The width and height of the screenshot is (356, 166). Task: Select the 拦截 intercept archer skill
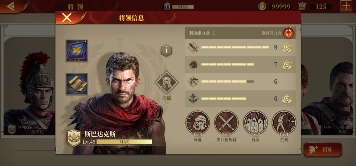pos(284,123)
